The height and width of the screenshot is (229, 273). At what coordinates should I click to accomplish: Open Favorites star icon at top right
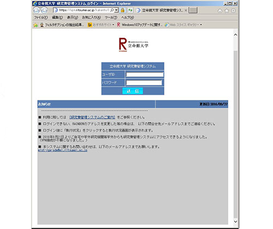coord(227,11)
